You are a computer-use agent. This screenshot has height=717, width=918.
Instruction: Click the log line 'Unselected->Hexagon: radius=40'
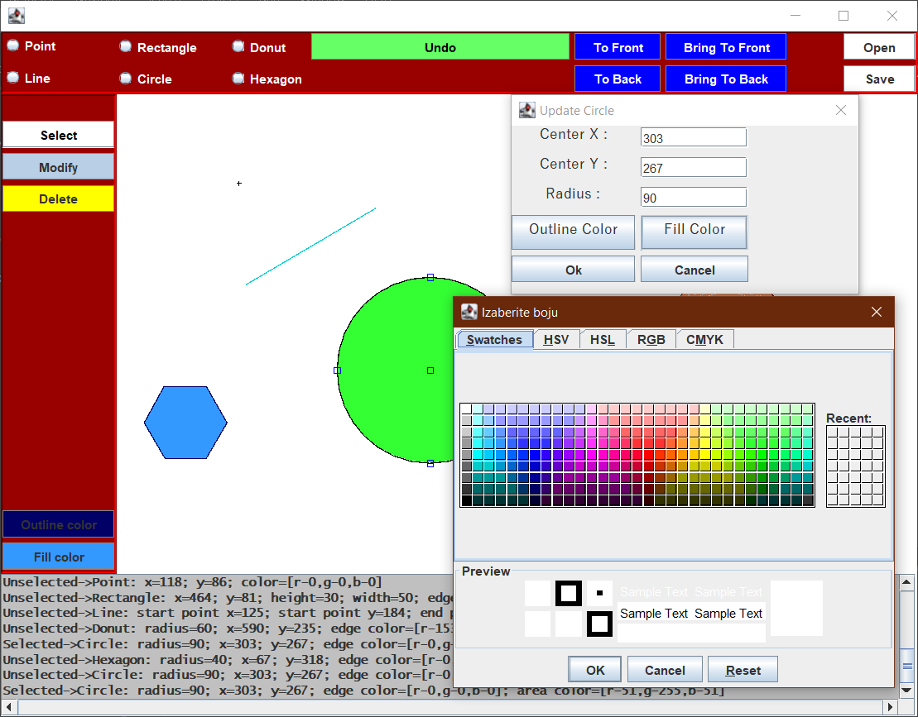[227, 659]
